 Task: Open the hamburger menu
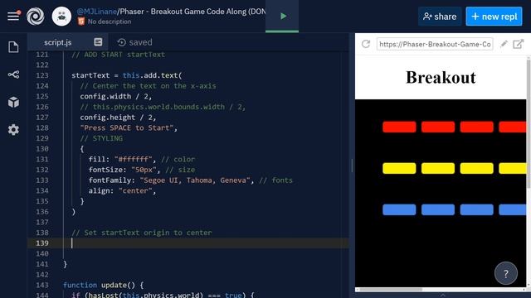click(x=13, y=16)
